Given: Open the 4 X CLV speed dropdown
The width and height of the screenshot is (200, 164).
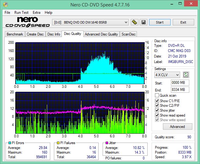Looking at the screenshot, I should click(167, 75).
